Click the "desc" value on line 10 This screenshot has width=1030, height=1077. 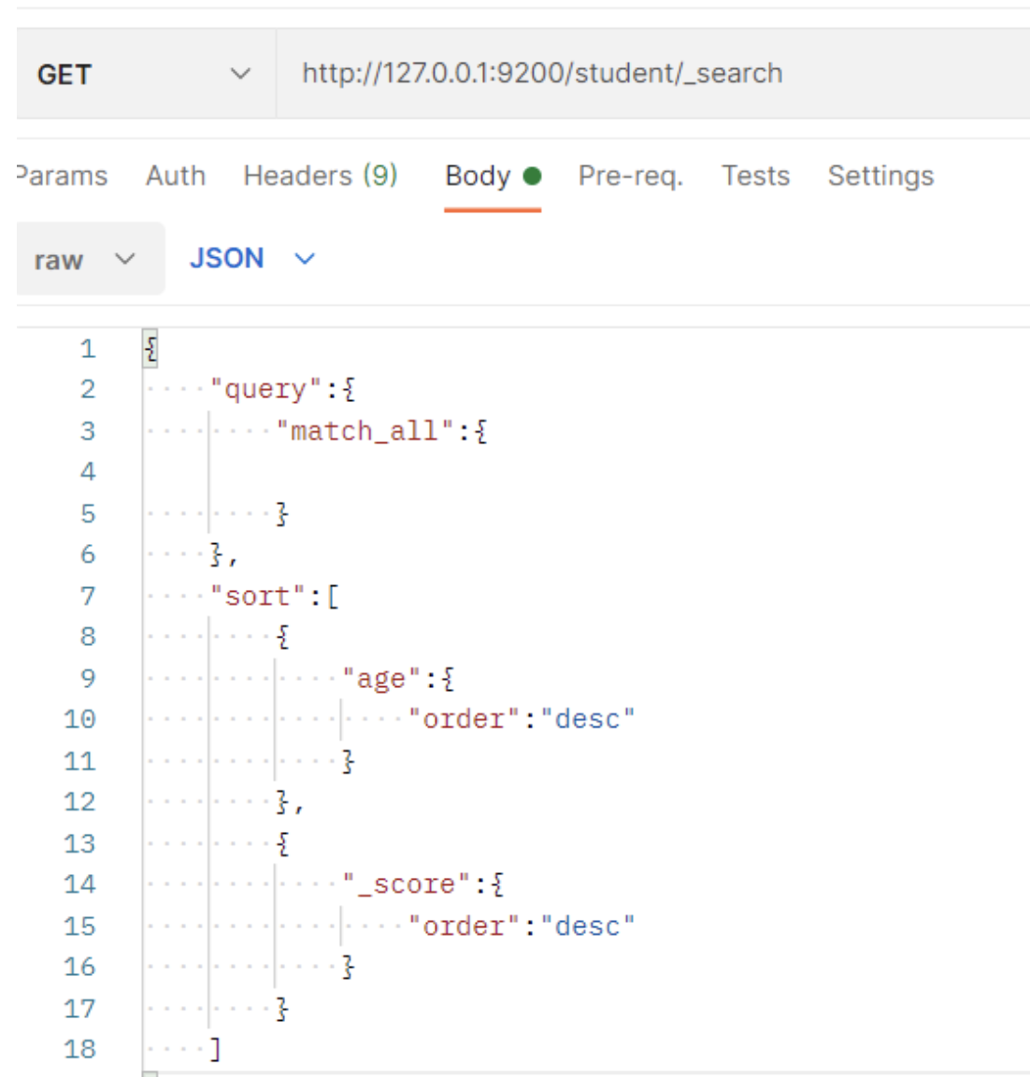pos(588,719)
